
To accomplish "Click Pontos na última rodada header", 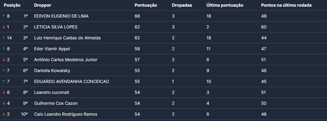I will pos(286,5).
